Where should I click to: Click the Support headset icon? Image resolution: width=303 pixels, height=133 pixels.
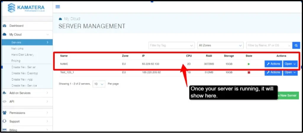tap(4, 121)
